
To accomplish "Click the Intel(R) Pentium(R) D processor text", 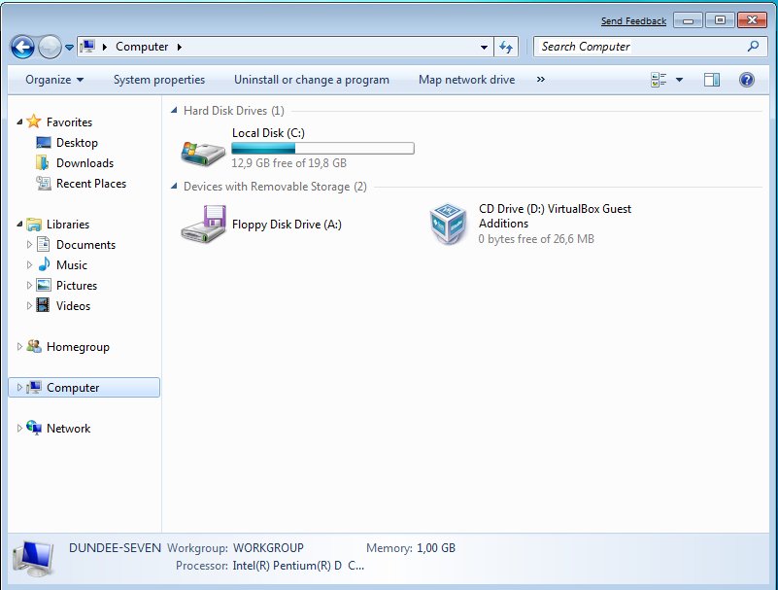I will (x=298, y=566).
